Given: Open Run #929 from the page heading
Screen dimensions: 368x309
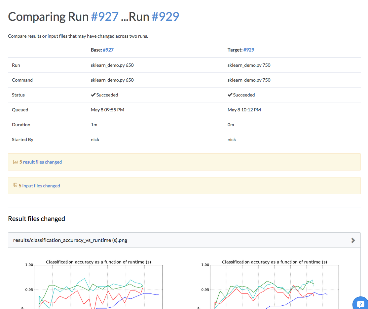Looking at the screenshot, I should pos(166,17).
